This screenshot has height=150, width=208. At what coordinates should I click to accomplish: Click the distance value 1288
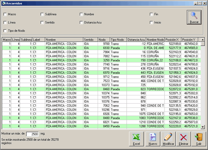136,126
